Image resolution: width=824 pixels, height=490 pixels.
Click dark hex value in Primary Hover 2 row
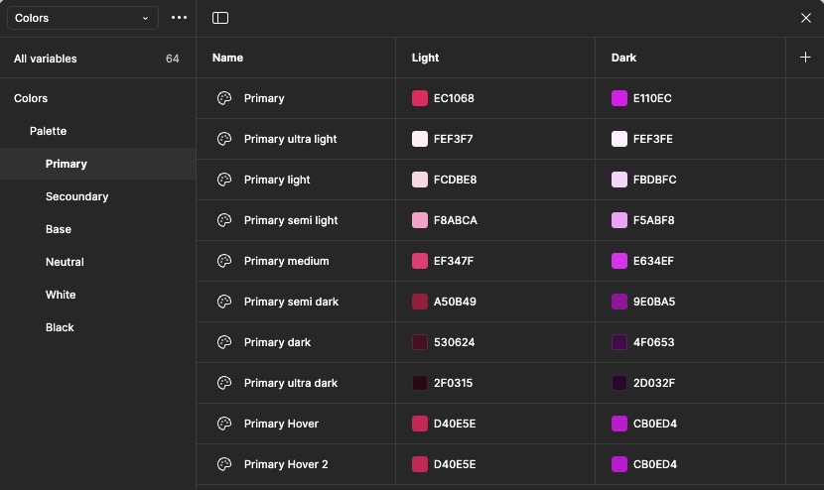pyautogui.click(x=655, y=464)
